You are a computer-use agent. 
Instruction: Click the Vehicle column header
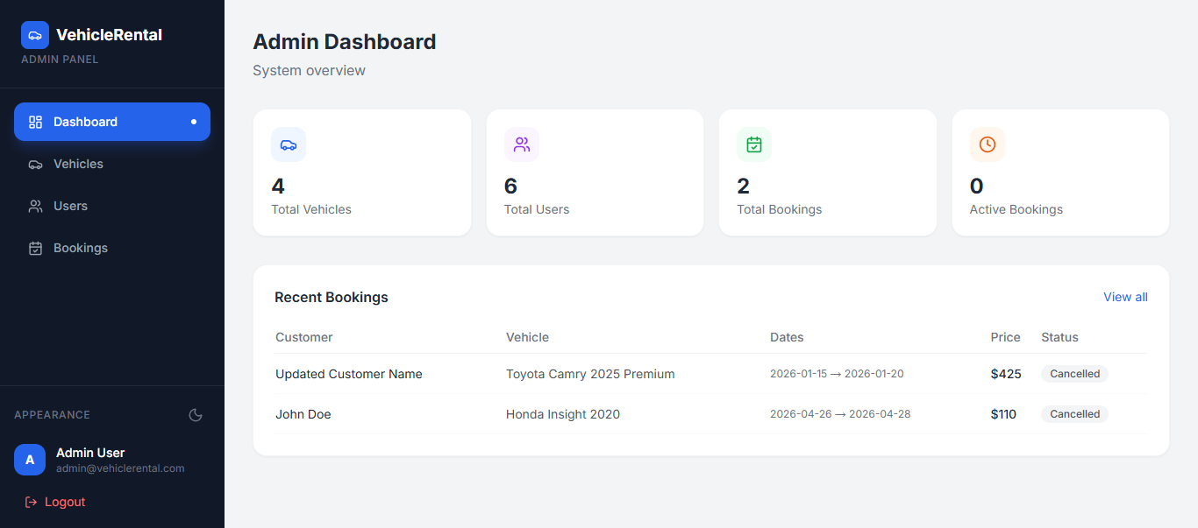(x=527, y=337)
